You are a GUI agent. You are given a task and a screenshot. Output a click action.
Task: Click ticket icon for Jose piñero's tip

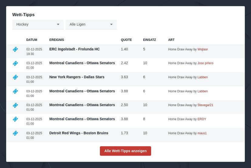pyautogui.click(x=15, y=63)
